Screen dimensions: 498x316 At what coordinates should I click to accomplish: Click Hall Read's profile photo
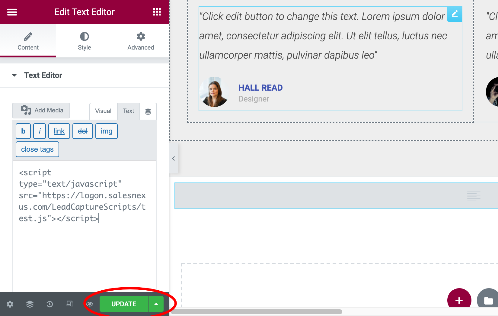[215, 92]
